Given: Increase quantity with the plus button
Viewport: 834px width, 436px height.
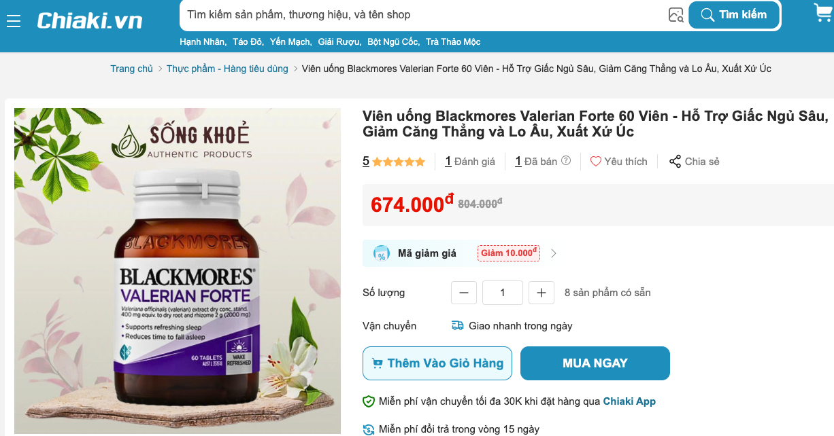Looking at the screenshot, I should pyautogui.click(x=541, y=293).
